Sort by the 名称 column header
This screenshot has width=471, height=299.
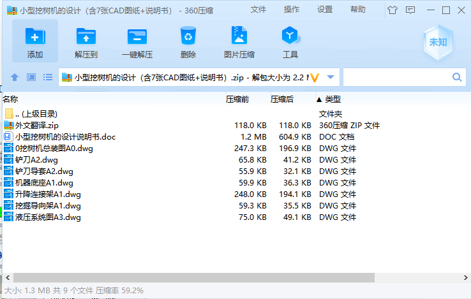click(x=10, y=99)
